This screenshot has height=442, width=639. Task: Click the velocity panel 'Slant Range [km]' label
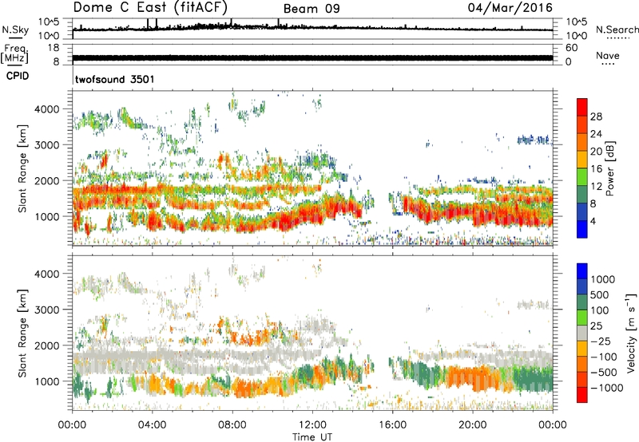pyautogui.click(x=22, y=333)
